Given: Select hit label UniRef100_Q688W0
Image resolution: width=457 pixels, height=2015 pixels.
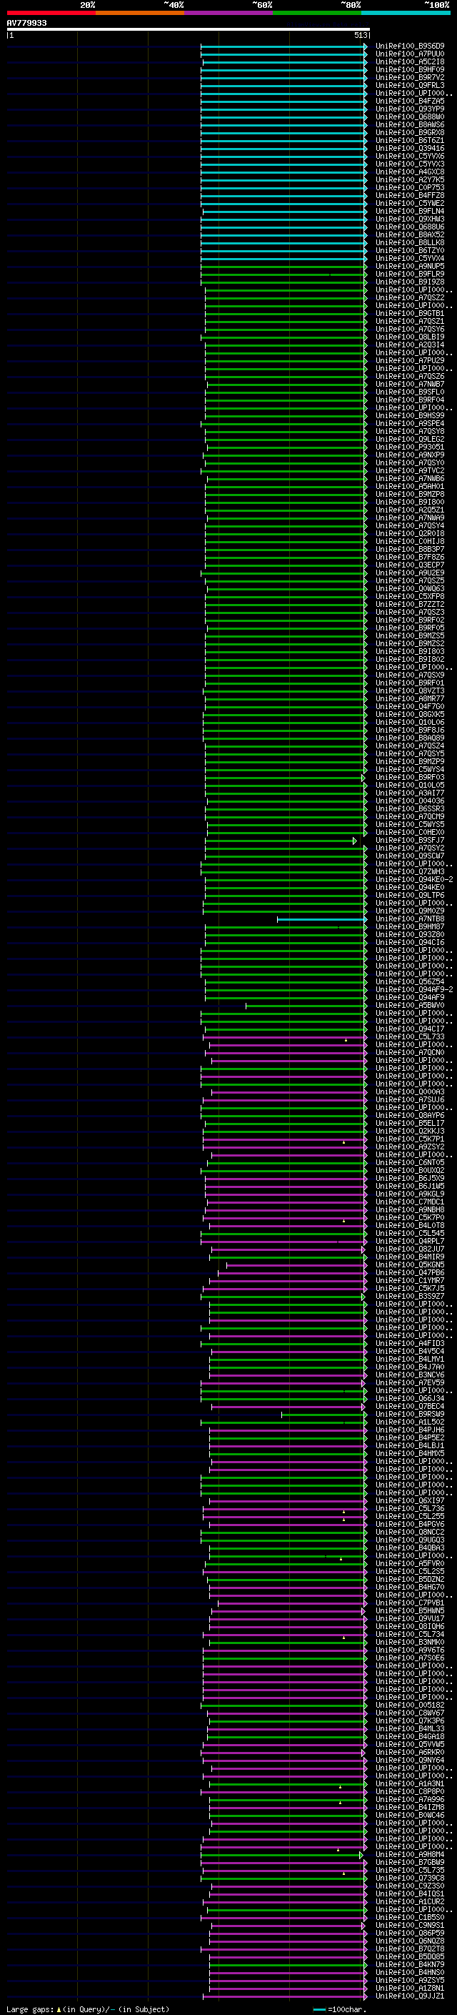Looking at the screenshot, I should coord(410,117).
